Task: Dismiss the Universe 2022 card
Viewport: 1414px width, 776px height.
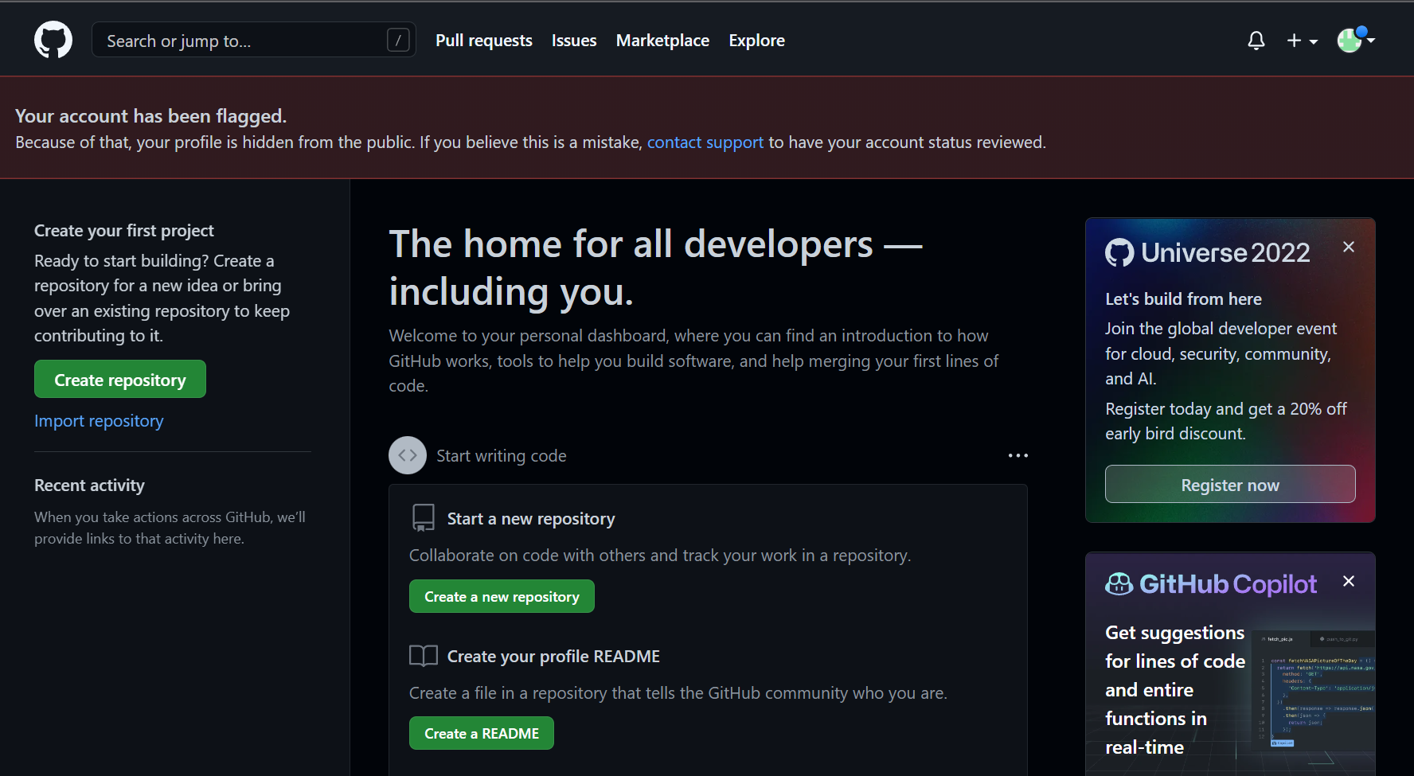Action: coord(1349,248)
